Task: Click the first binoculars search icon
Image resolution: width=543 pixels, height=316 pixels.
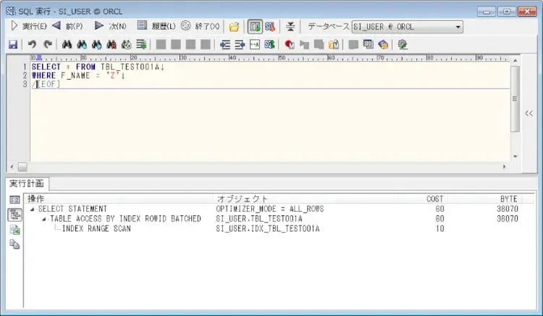Action: click(66, 44)
